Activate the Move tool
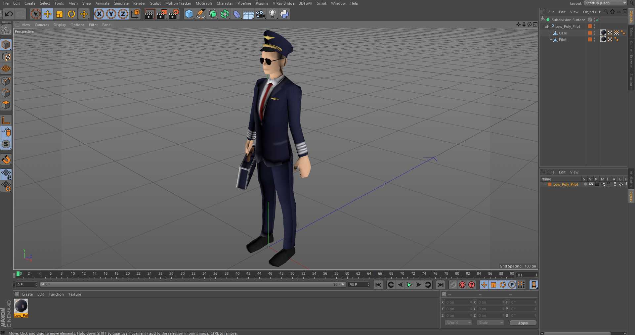This screenshot has height=335, width=635. [x=48, y=14]
